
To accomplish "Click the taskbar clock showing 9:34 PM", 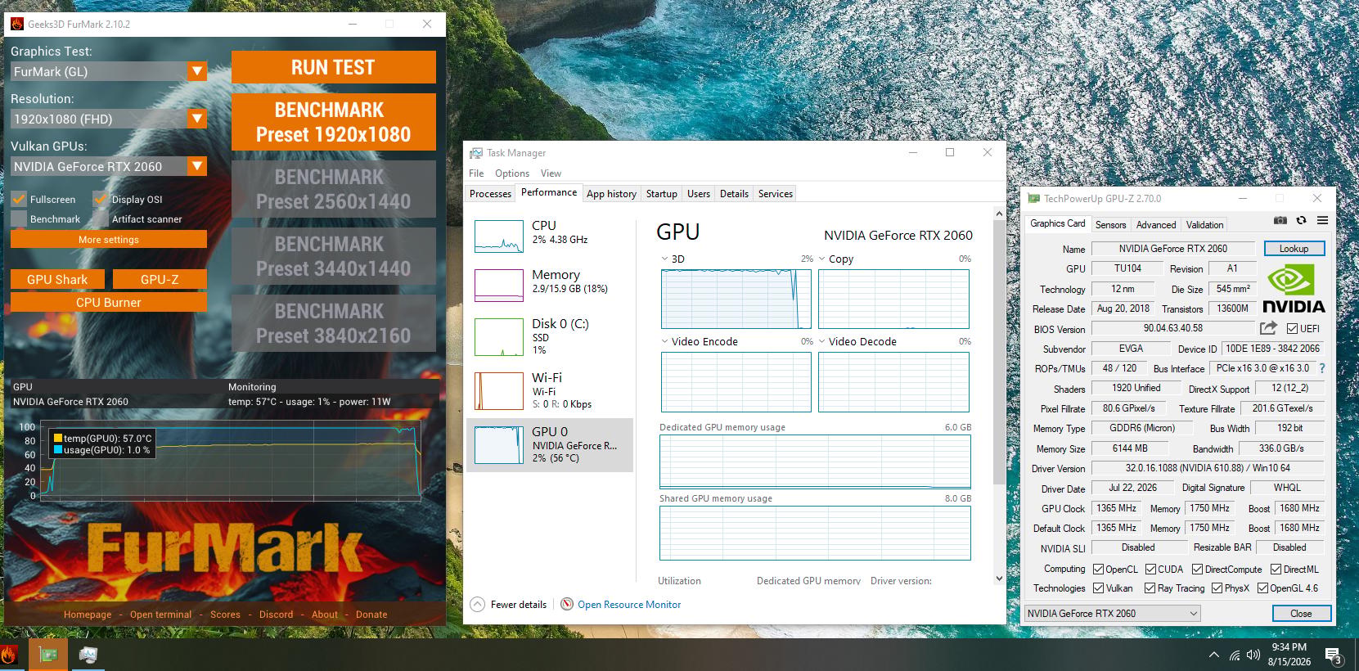I will (1289, 647).
